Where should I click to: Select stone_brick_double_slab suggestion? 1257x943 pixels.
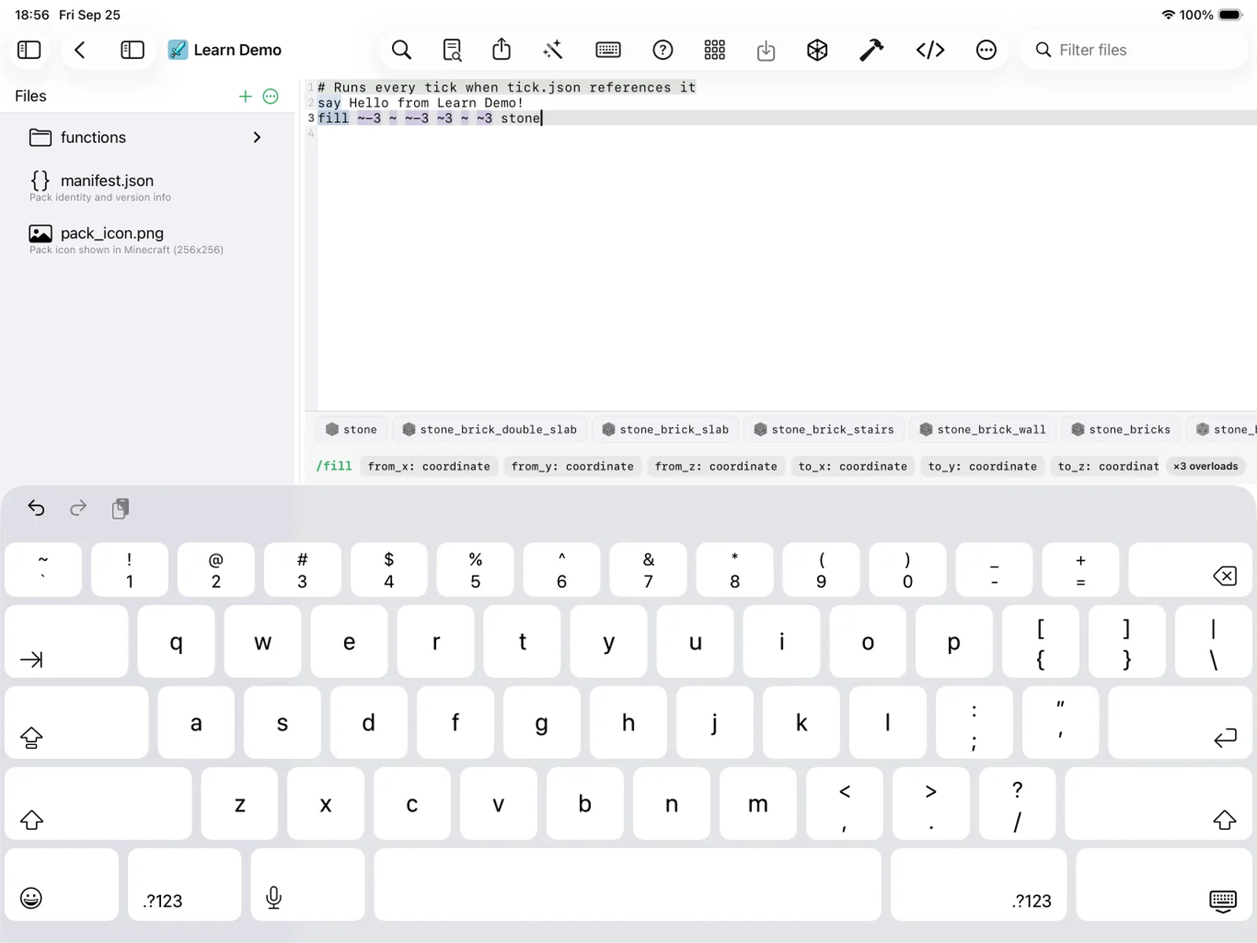(x=490, y=429)
